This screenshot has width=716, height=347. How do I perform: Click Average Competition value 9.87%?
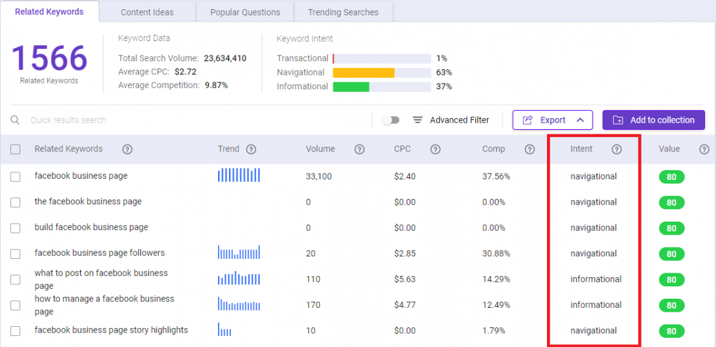[215, 85]
